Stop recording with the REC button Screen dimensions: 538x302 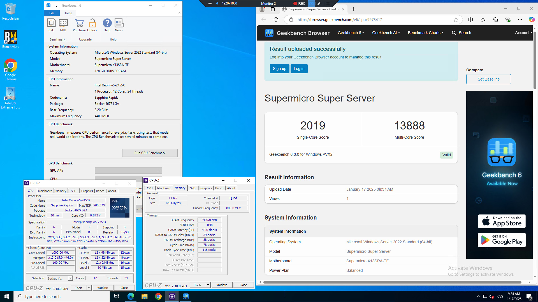point(299,3)
